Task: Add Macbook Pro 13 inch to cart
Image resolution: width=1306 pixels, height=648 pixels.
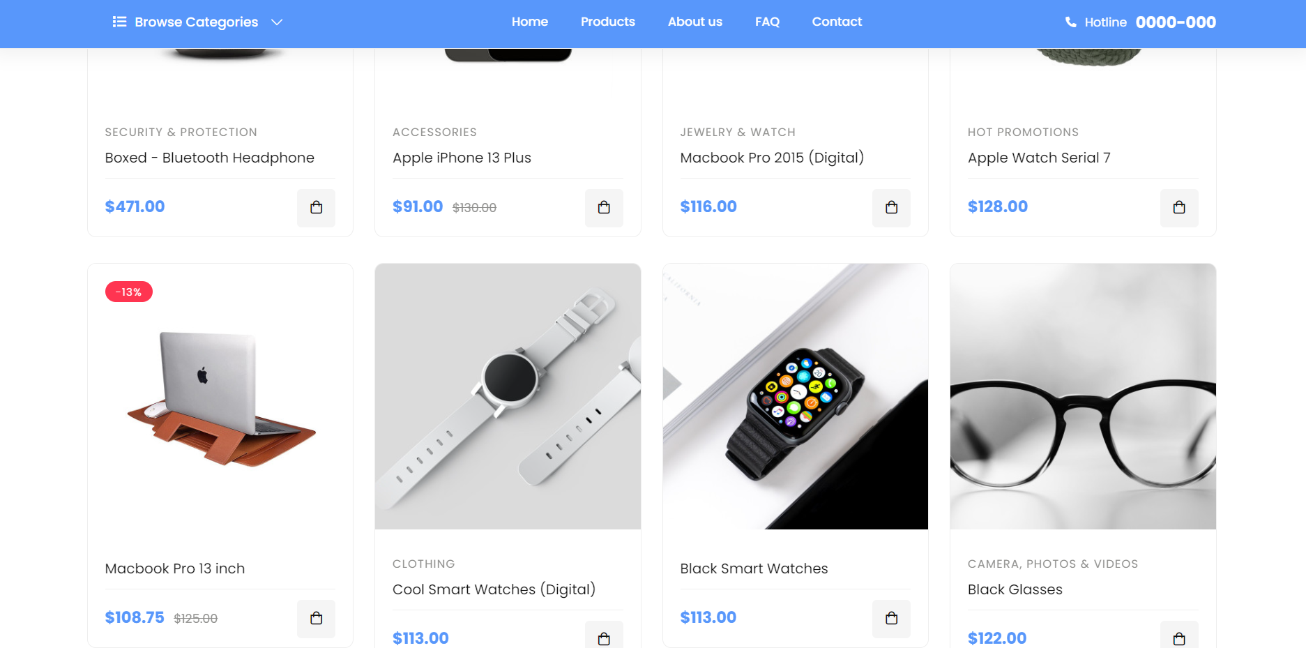Action: [x=316, y=619]
